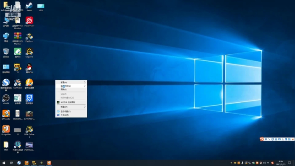Open the YY taskbar icon
295x166 pixels.
[x=34, y=163]
